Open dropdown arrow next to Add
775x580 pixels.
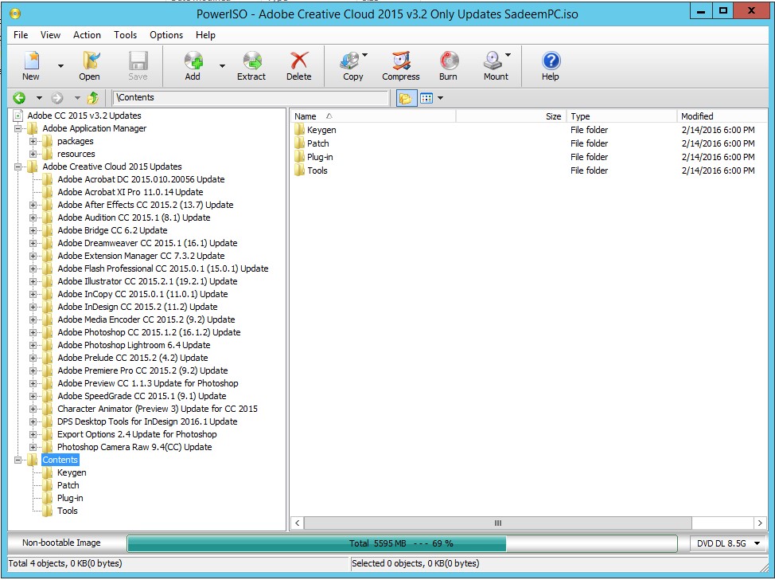[x=223, y=66]
